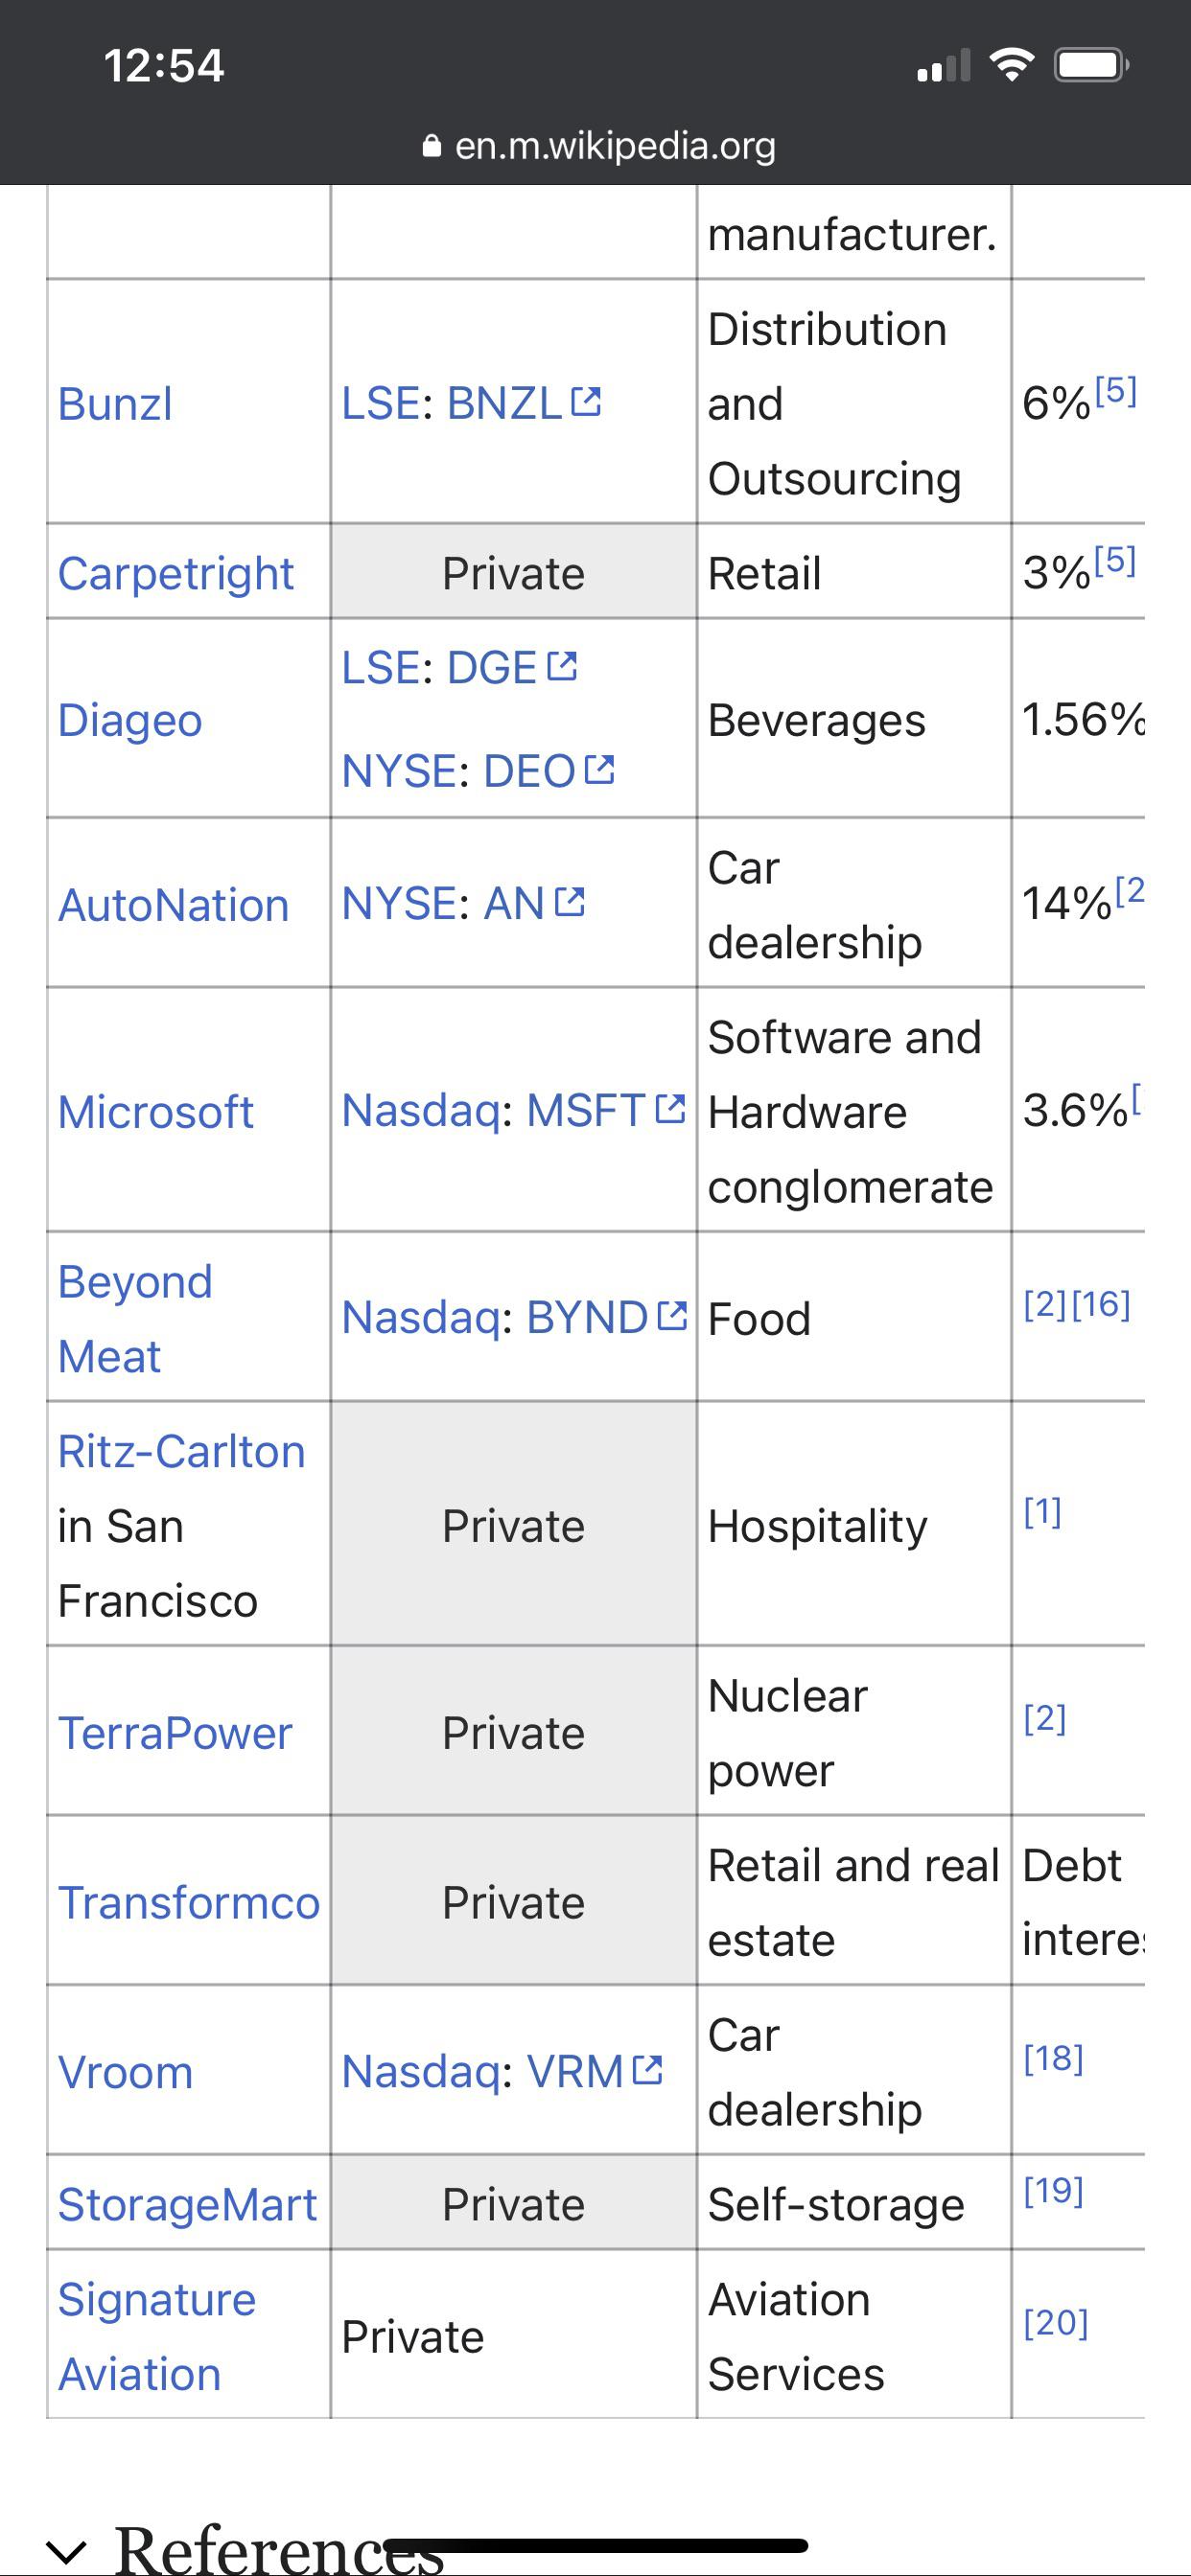Visit the Beyond Meat link
This screenshot has width=1191, height=2576.
pyautogui.click(x=135, y=1318)
